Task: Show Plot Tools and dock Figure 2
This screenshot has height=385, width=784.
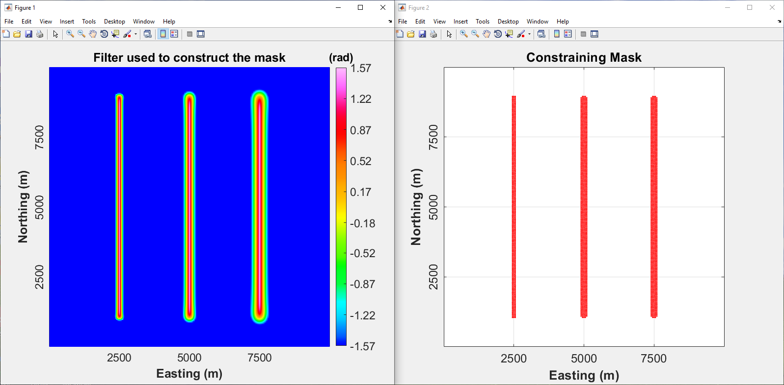Action: [x=595, y=34]
